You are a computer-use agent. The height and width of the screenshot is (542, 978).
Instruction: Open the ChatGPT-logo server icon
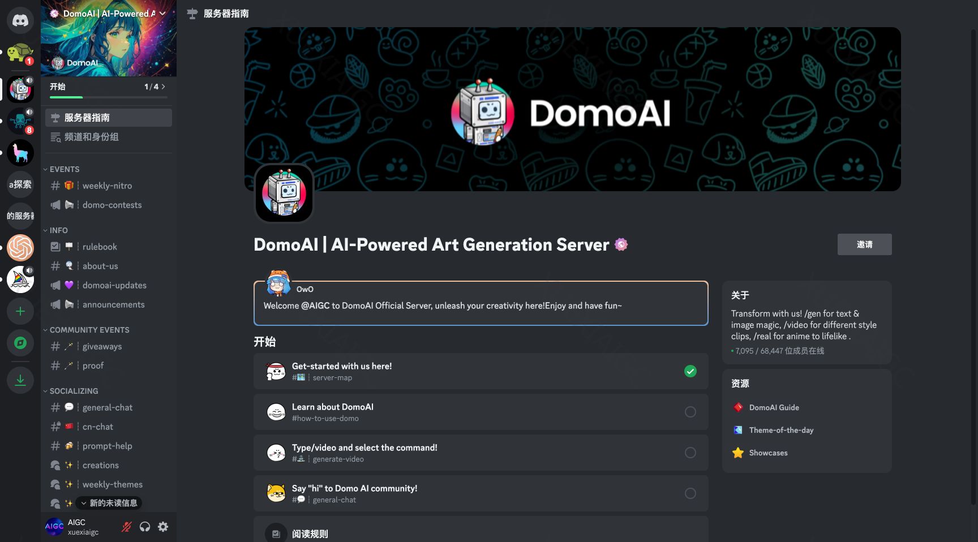(x=20, y=248)
